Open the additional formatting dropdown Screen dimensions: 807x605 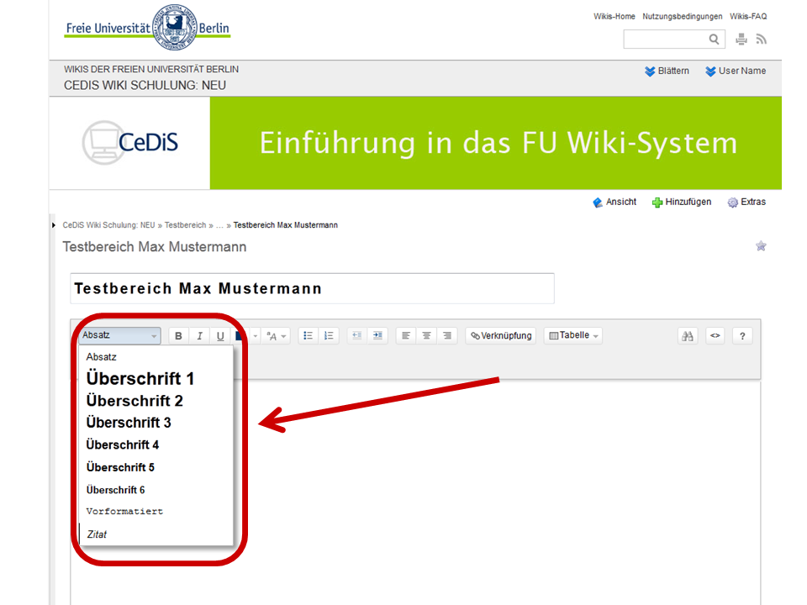[276, 335]
